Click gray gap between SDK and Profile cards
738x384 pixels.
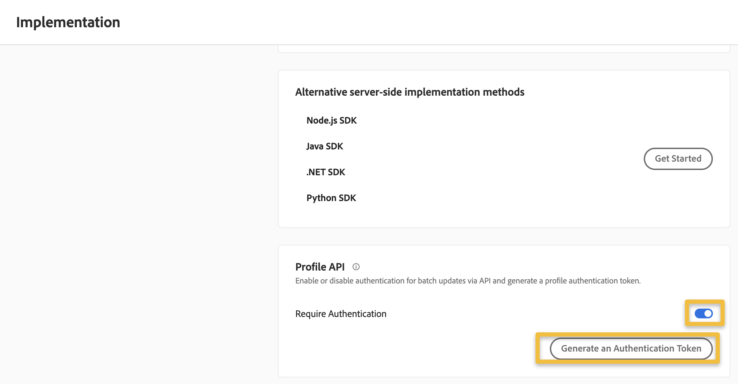[504, 236]
